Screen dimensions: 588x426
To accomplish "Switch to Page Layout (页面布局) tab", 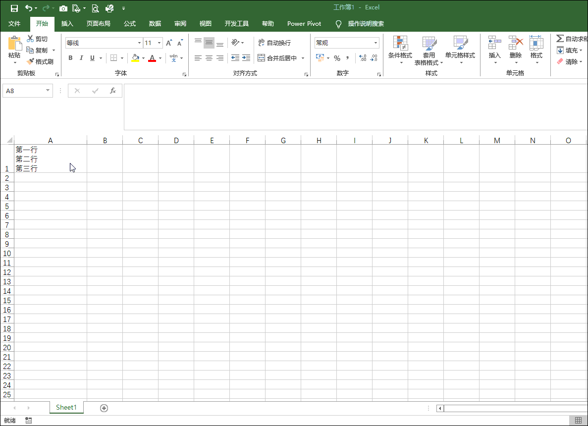I will [x=98, y=24].
